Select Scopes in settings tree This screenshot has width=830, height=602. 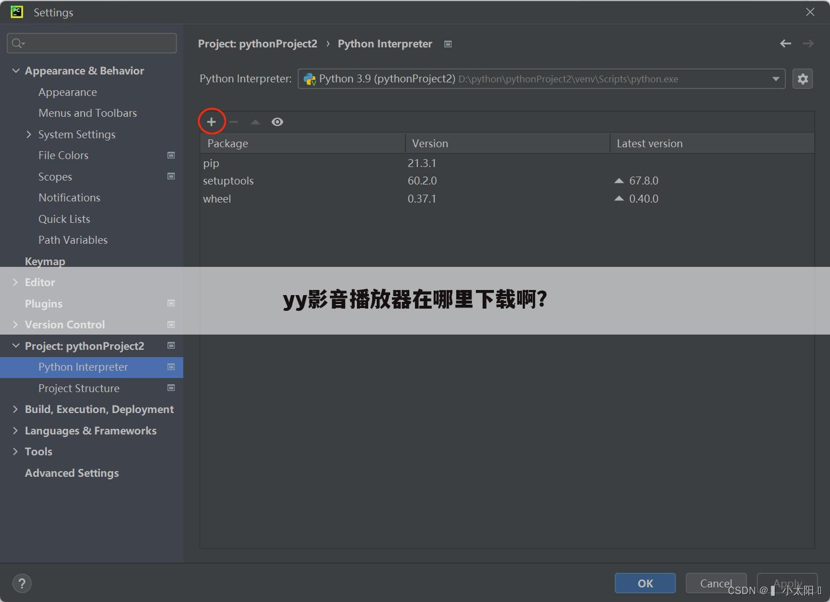pos(55,177)
